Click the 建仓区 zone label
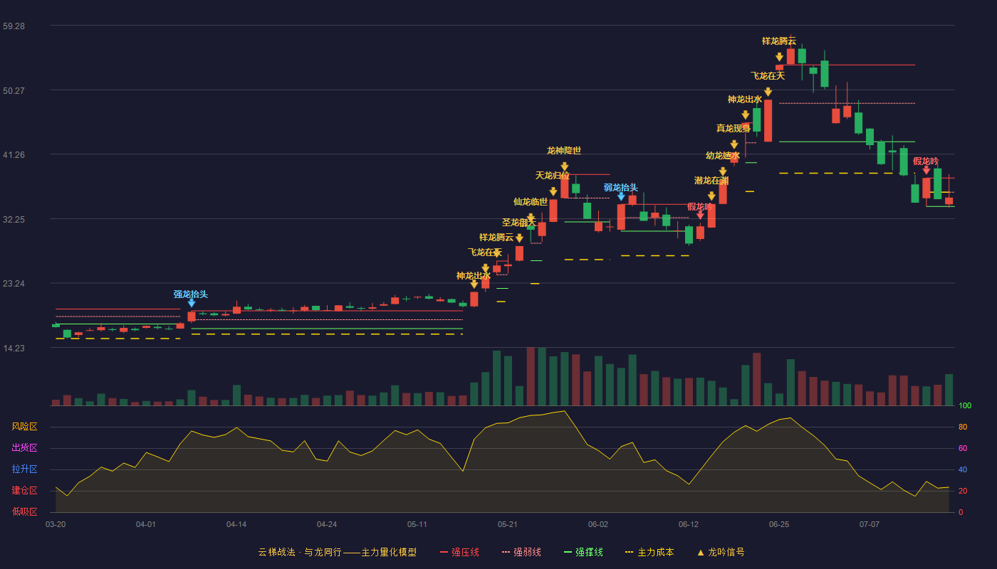 tap(24, 491)
